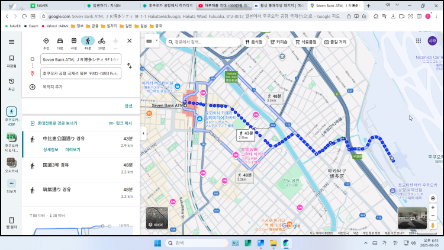444x250 pixels.
Task: Open the Osakashi recent place sidebar item
Action: click(x=11, y=165)
